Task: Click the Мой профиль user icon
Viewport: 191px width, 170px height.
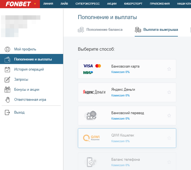Action: pyautogui.click(x=7, y=49)
